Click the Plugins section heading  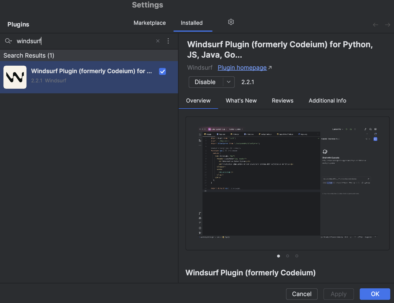pyautogui.click(x=18, y=24)
